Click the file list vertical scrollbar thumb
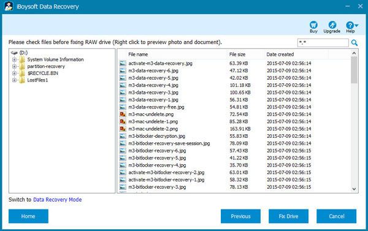The image size is (368, 231). pos(354,70)
